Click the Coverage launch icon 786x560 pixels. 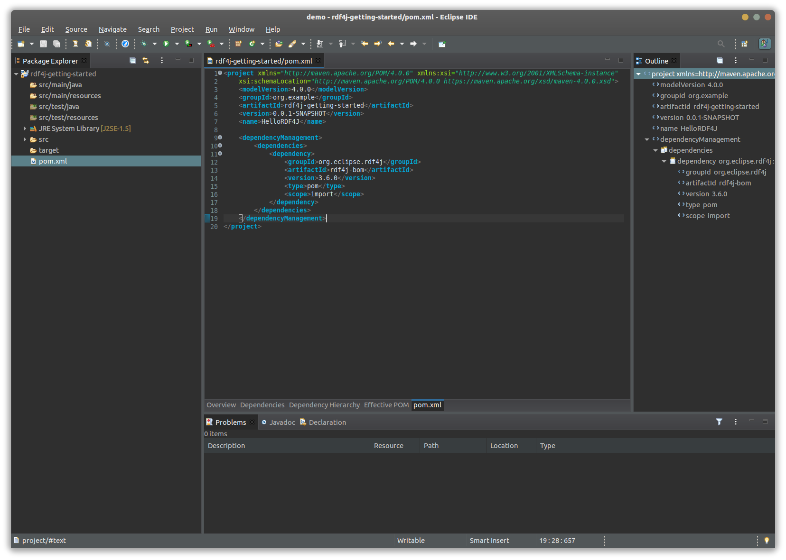pos(188,44)
